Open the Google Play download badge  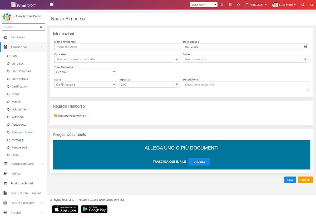(94, 209)
